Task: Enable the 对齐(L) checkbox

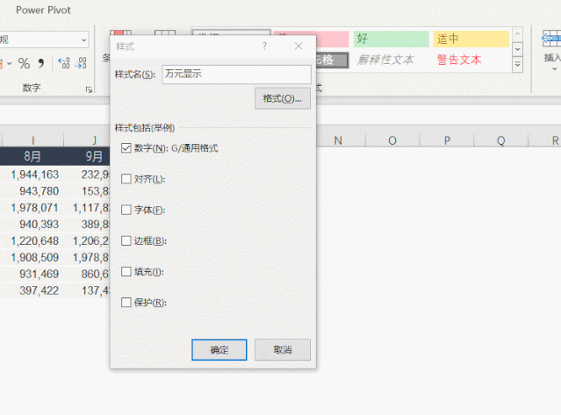Action: pos(126,179)
